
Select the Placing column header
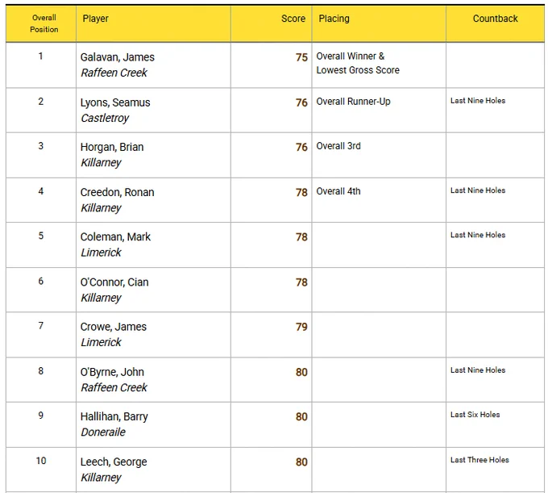pos(334,19)
